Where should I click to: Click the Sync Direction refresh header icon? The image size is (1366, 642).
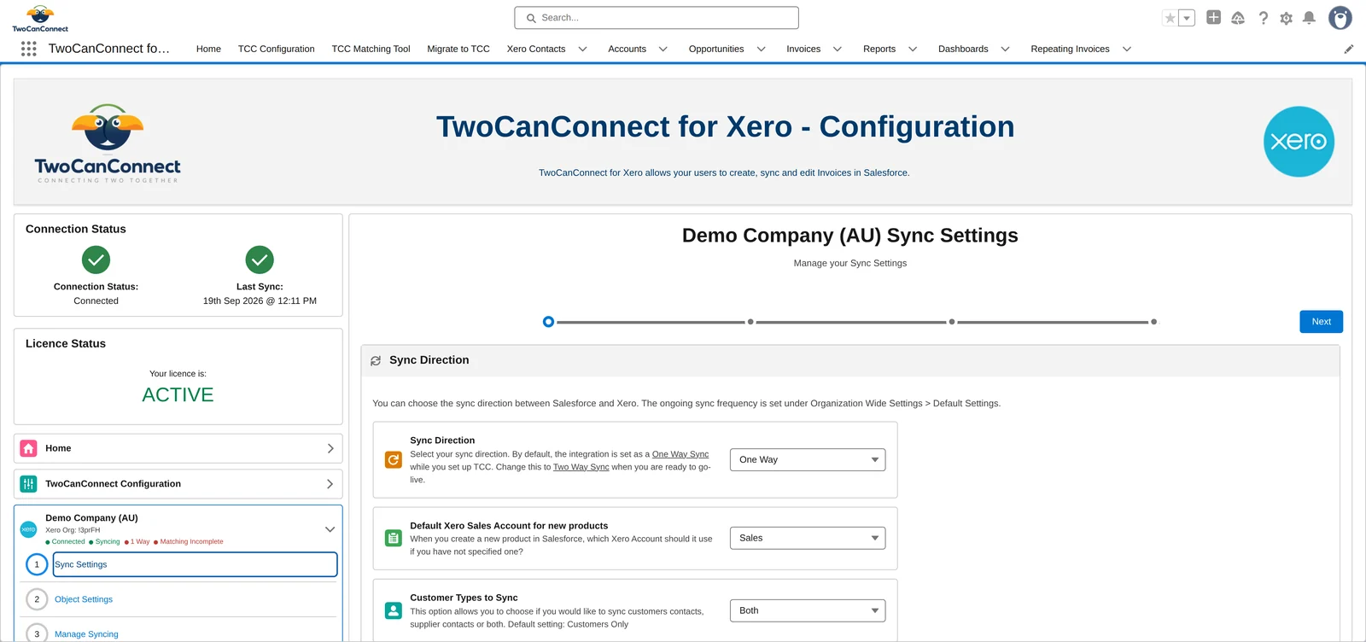[376, 361]
